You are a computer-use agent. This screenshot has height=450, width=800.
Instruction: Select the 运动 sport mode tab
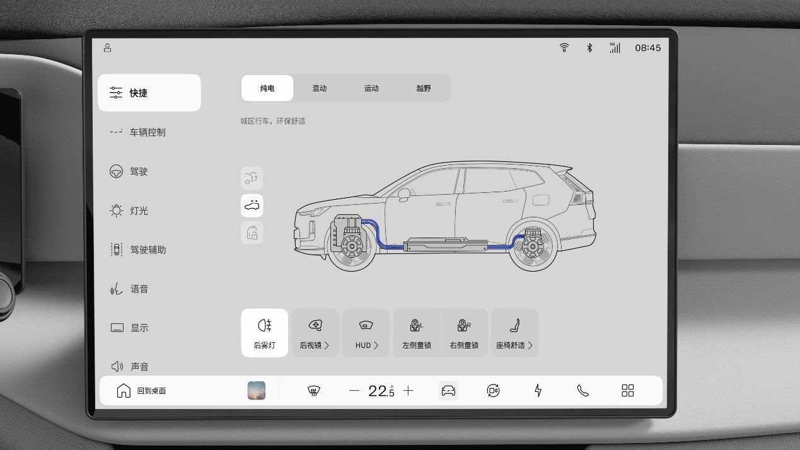coord(371,88)
